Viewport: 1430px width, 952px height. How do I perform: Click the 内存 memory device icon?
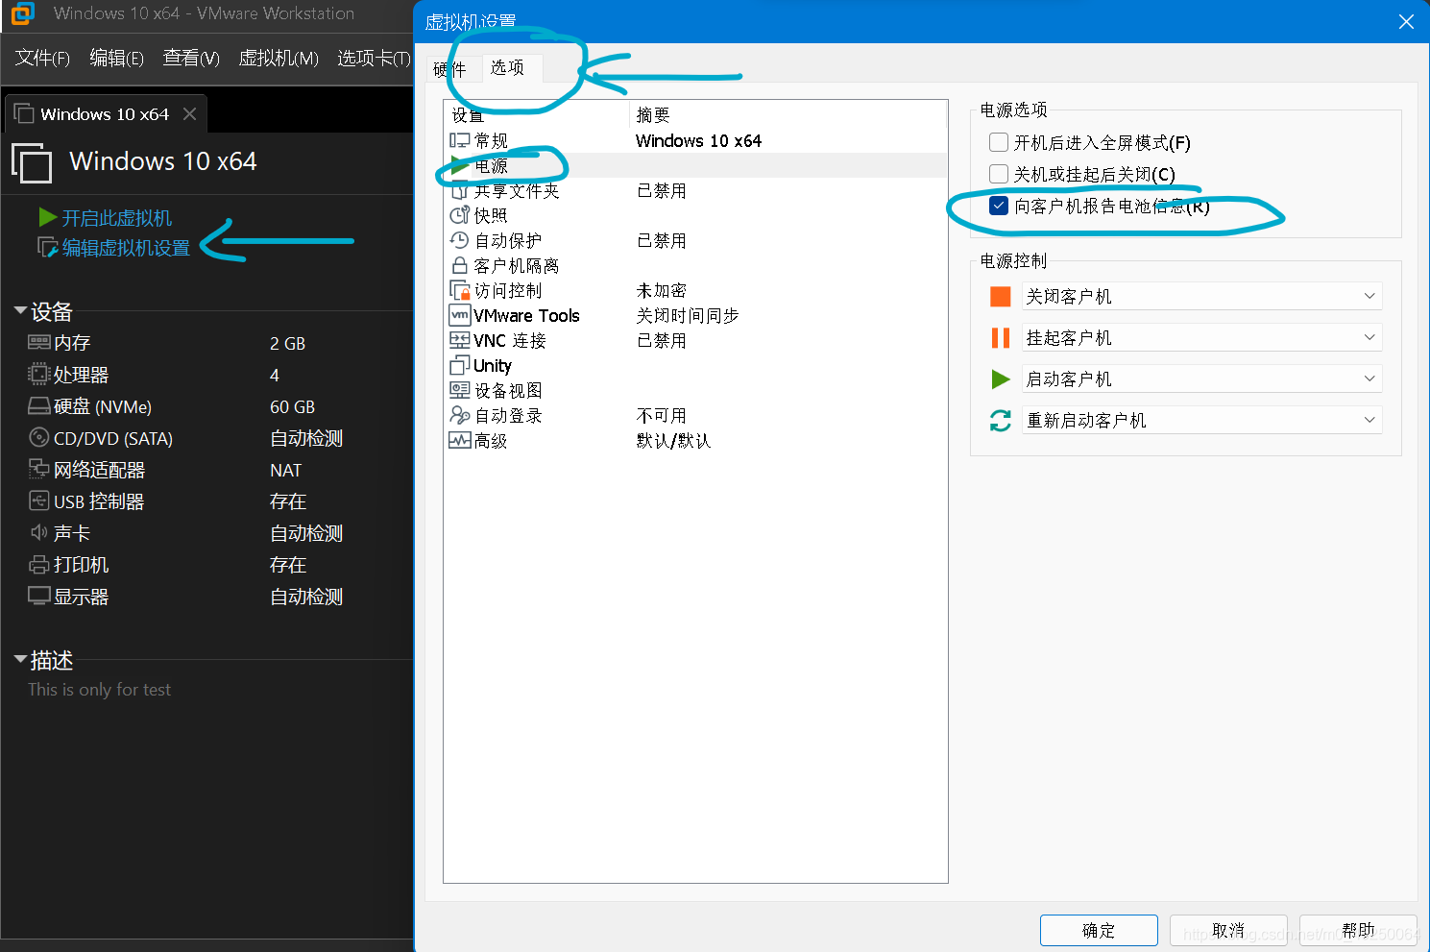(x=38, y=342)
